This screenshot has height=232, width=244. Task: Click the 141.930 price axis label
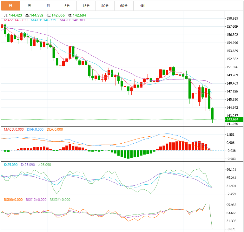232,124
